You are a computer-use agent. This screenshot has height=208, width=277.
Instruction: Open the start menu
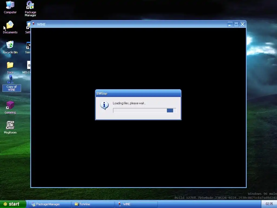click(x=13, y=204)
